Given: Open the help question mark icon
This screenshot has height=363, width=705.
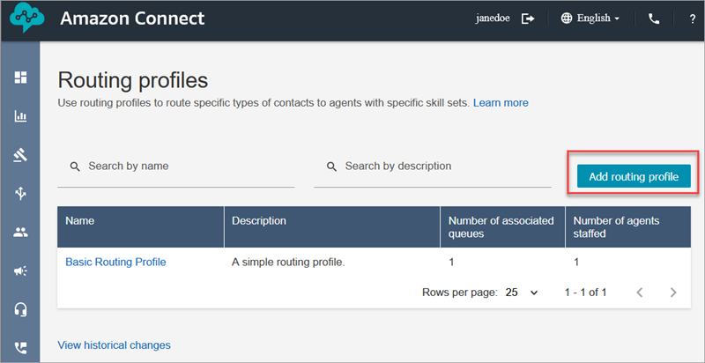Looking at the screenshot, I should [692, 19].
